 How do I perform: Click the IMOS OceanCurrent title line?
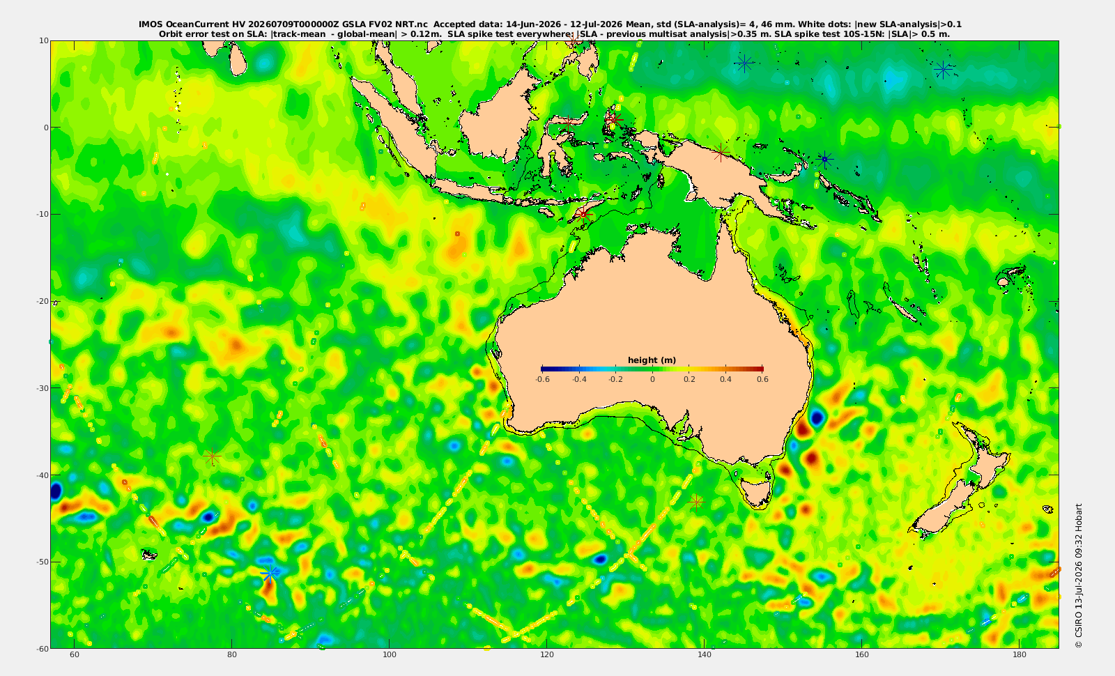tap(550, 24)
